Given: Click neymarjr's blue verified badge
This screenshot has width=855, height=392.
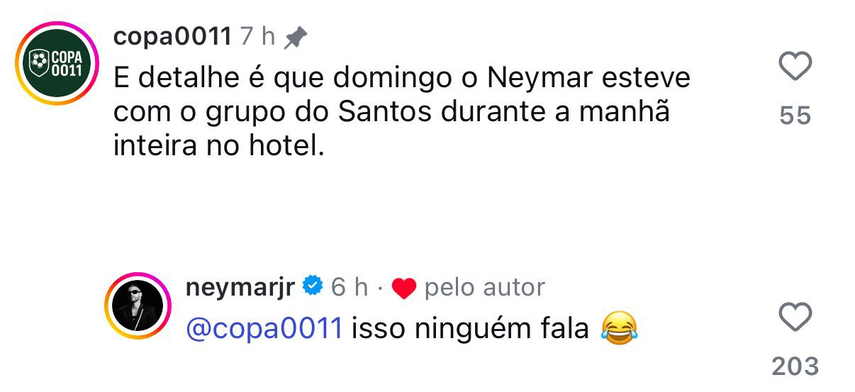Looking at the screenshot, I should 313,286.
